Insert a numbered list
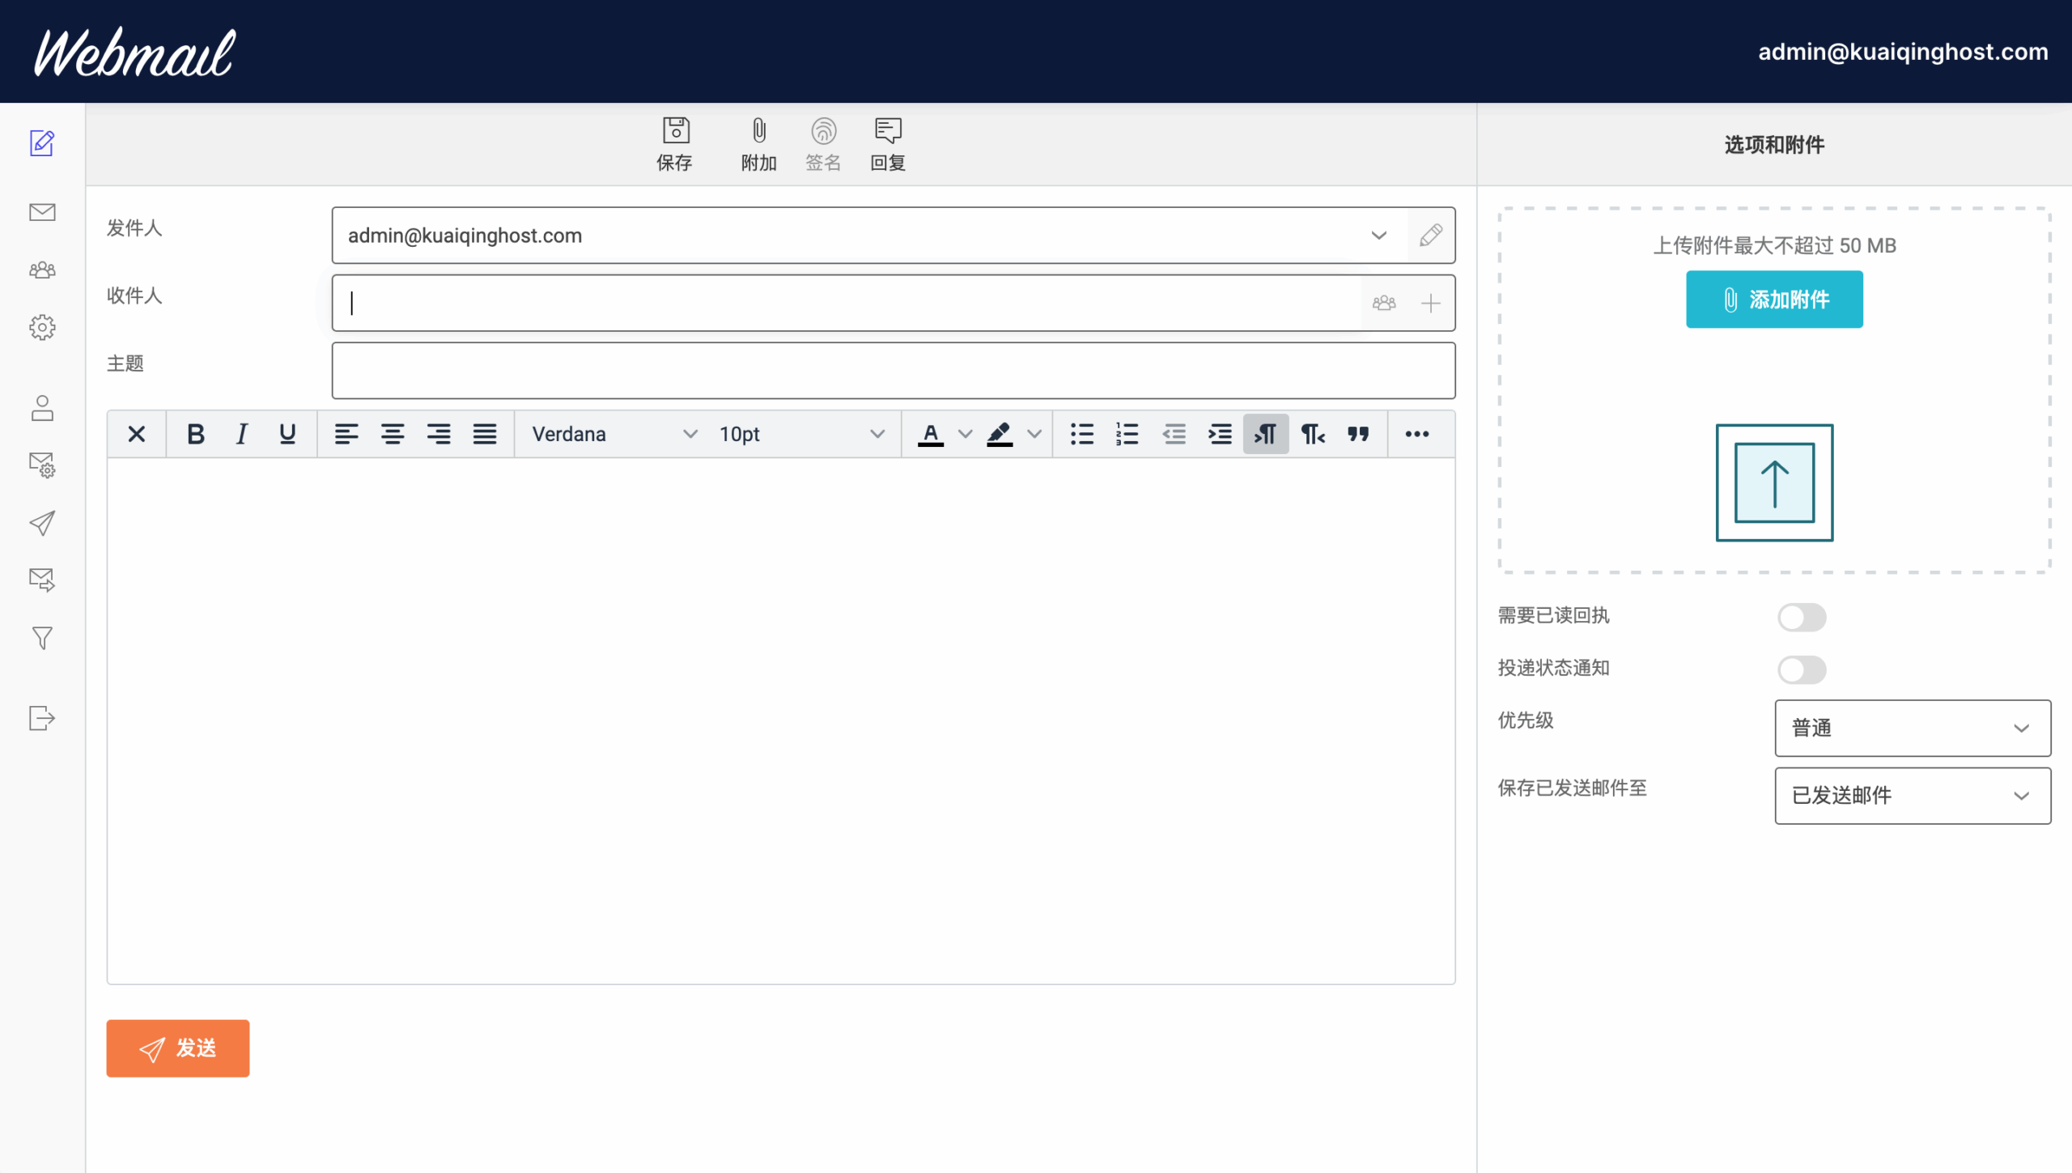 (x=1127, y=434)
